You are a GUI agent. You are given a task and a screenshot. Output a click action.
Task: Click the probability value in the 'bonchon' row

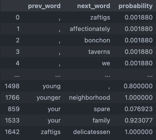[139, 40]
